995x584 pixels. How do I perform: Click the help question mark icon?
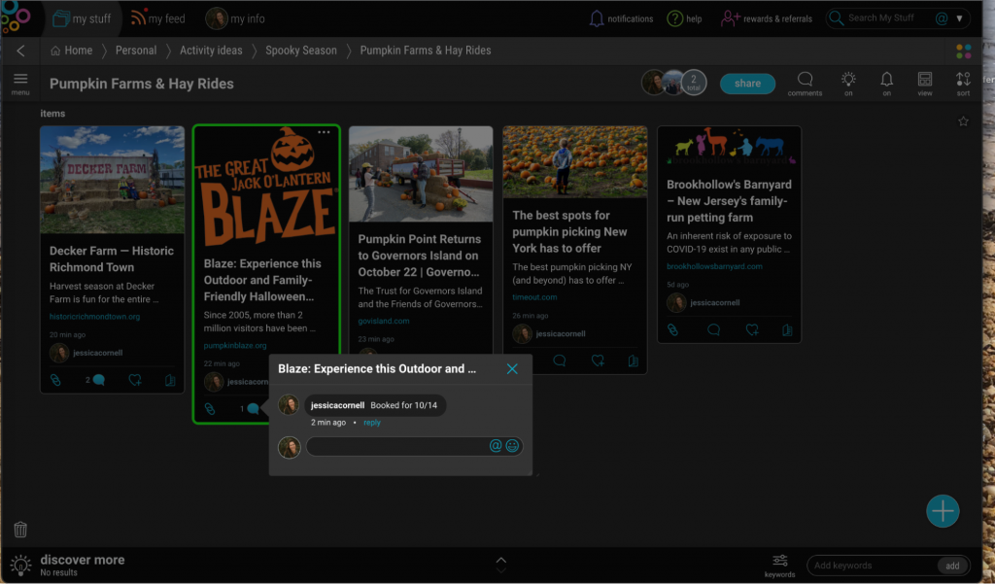click(x=674, y=18)
